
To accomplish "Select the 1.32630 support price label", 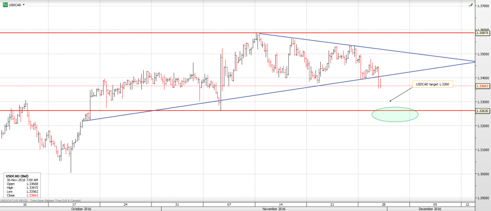I will 482,111.
